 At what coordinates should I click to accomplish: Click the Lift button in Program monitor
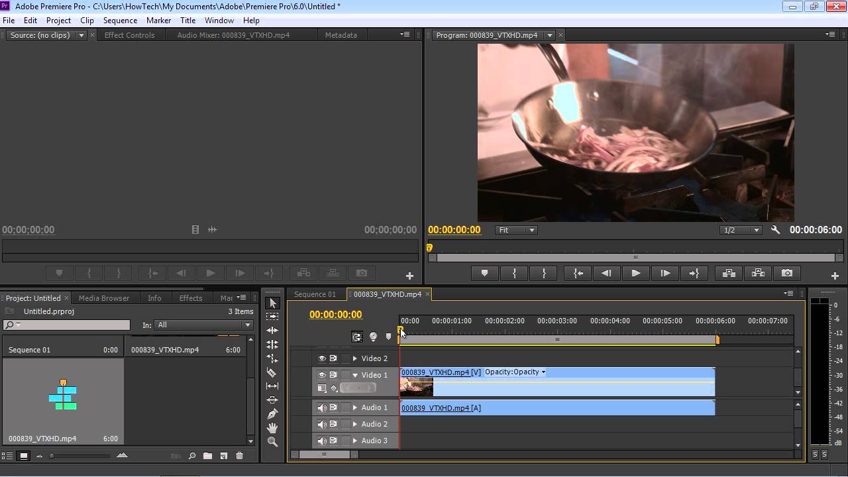[x=728, y=273]
